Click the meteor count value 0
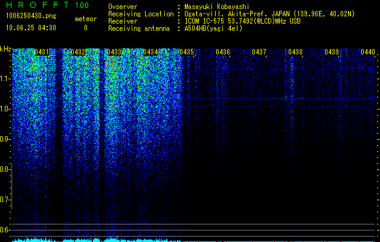 click(86, 28)
